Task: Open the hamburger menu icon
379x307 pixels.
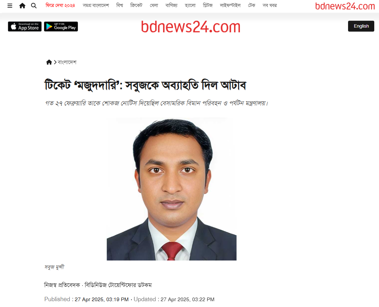Action: pyautogui.click(x=10, y=5)
